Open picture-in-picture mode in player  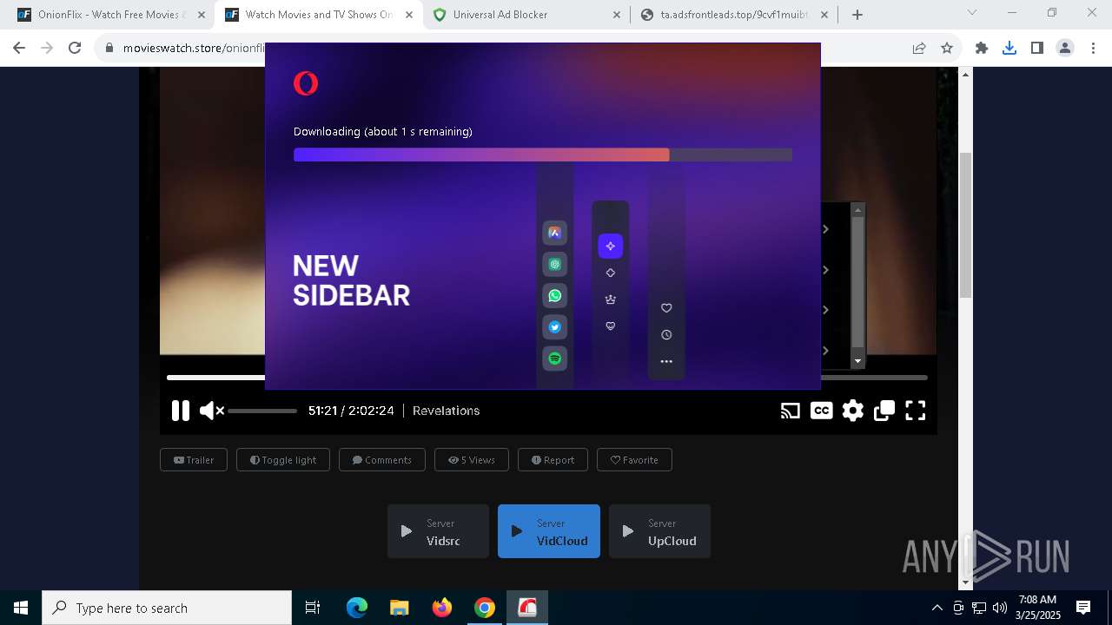coord(884,411)
